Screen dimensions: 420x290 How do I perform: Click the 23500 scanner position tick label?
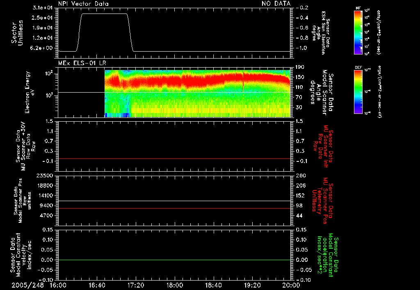[x=44, y=176]
